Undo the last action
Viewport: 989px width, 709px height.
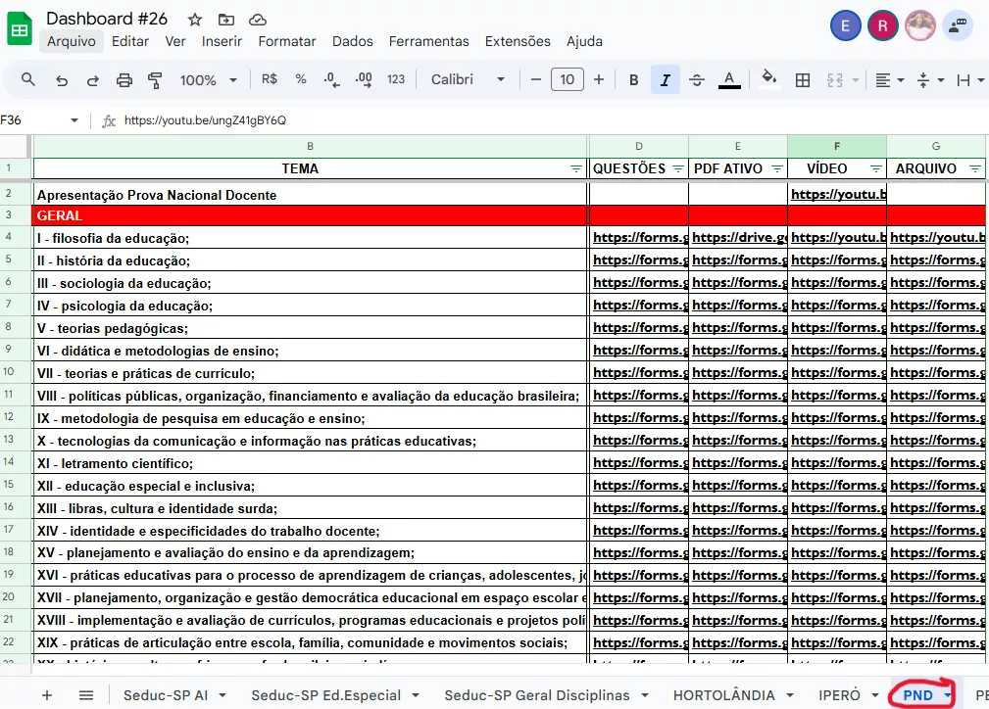click(62, 80)
